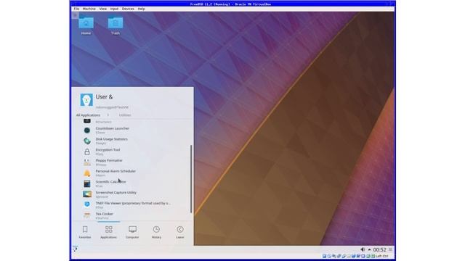Open the VirtualBox View menu

103,9
